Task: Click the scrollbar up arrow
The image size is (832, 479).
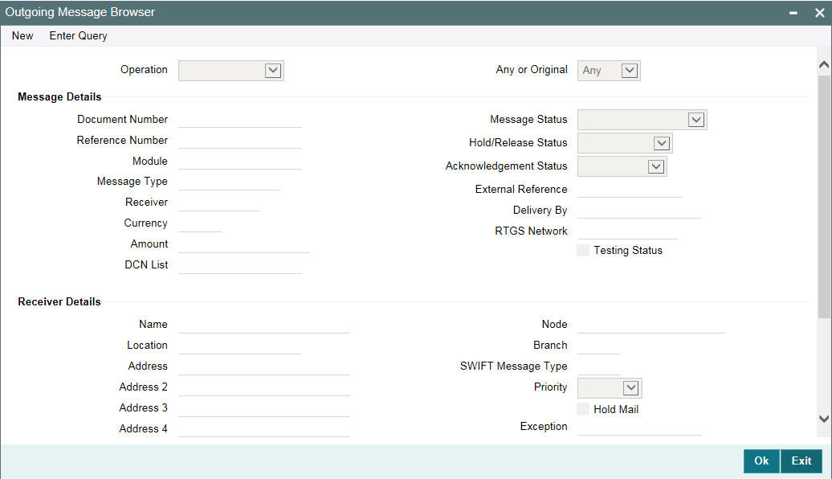Action: click(823, 64)
